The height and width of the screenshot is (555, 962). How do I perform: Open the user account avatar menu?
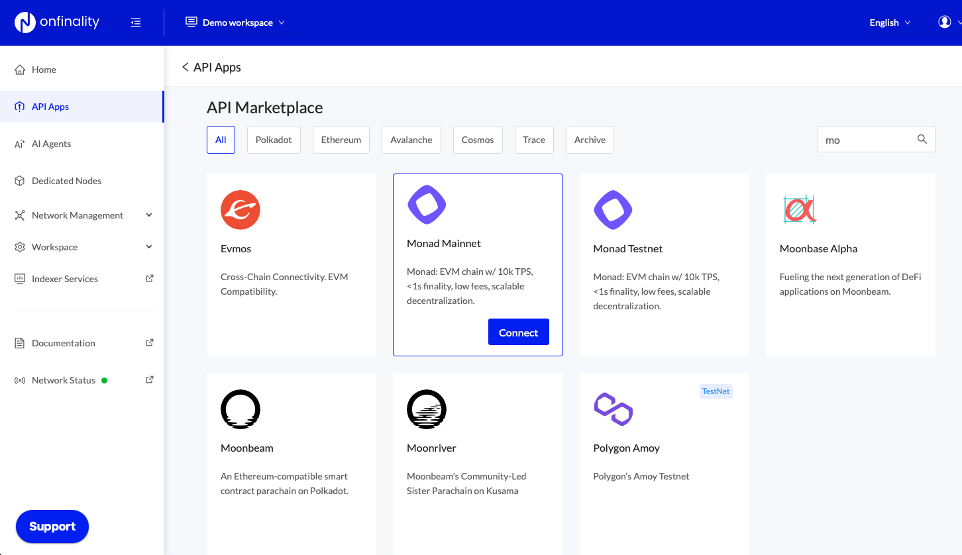(945, 23)
